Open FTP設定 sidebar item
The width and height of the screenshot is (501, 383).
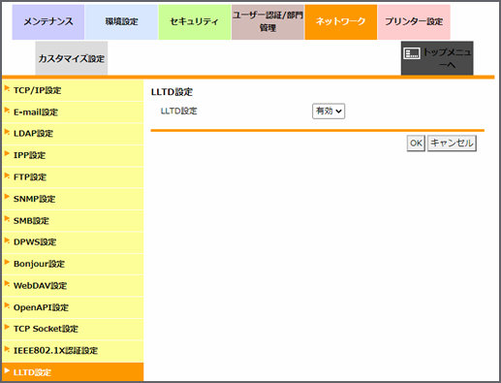click(x=73, y=177)
